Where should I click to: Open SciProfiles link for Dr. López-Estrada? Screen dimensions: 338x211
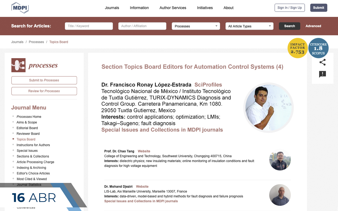click(x=208, y=85)
